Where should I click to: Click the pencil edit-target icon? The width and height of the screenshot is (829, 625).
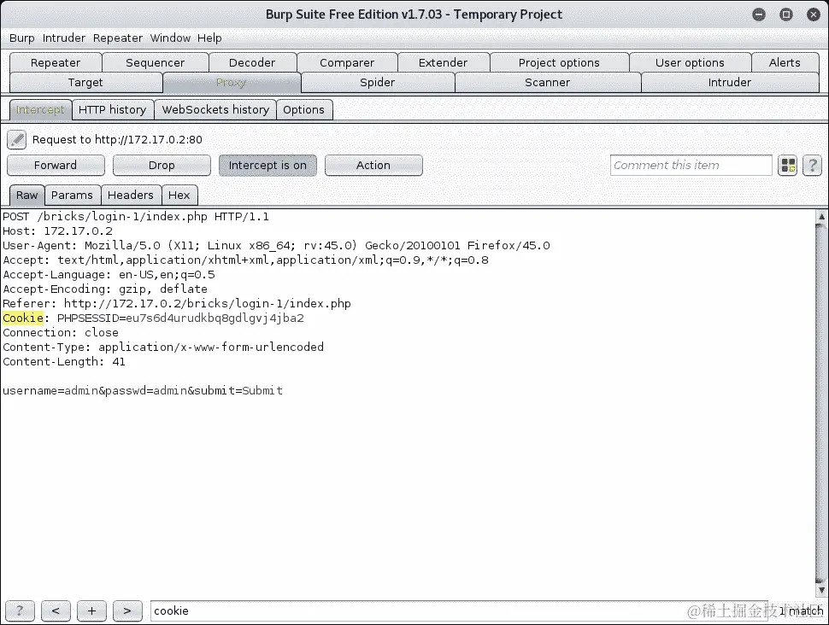coord(17,139)
